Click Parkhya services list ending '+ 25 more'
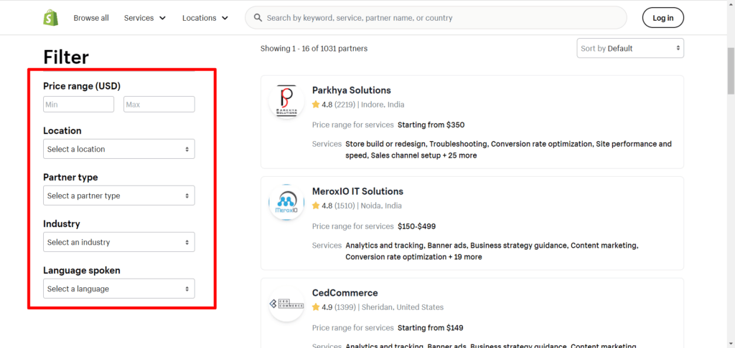Screen dimensions: 735x348 click(x=509, y=150)
